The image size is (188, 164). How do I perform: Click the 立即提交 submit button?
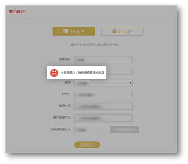[87, 145]
